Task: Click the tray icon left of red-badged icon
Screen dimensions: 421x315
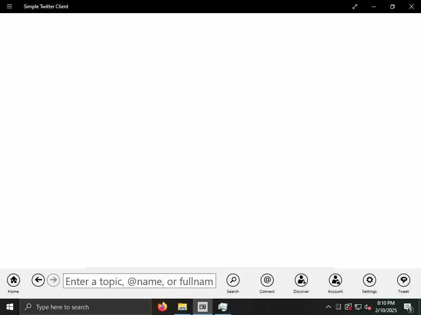Action: (338, 307)
